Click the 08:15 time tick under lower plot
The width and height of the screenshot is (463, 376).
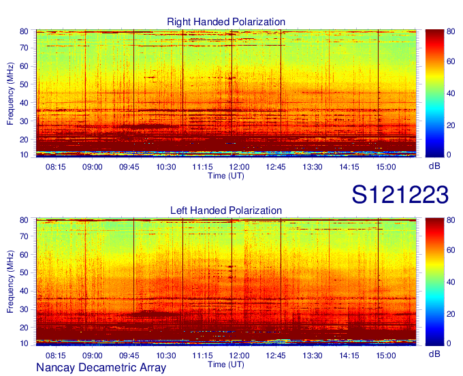coord(56,356)
